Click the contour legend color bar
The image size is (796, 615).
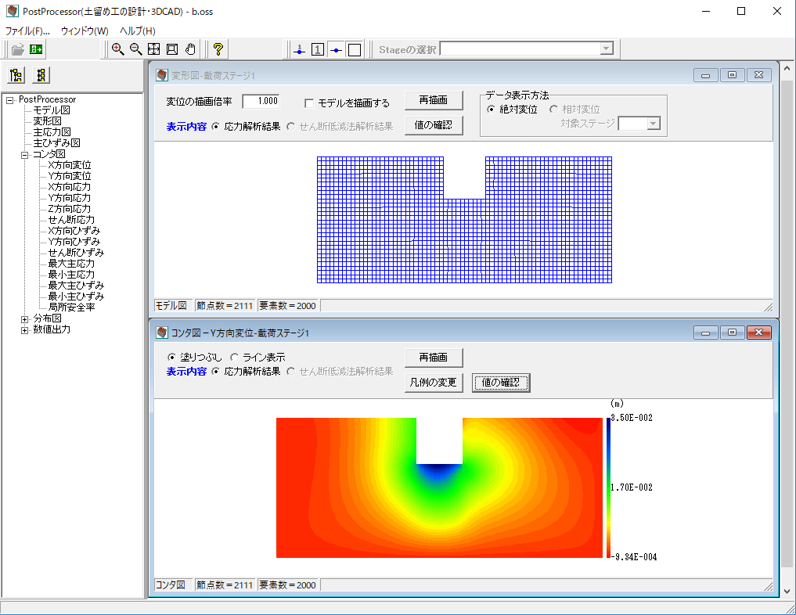point(608,487)
